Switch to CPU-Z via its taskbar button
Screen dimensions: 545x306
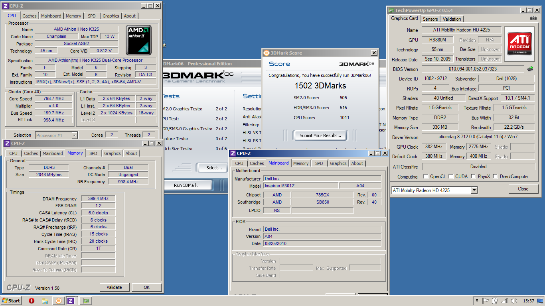70,301
